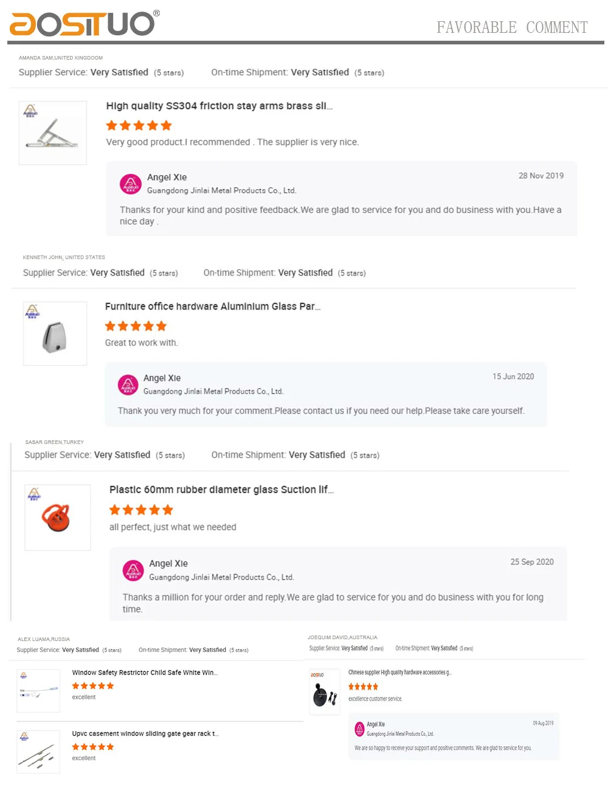Image resolution: width=608 pixels, height=787 pixels.
Task: Open the red suction lifter thumbnail
Action: [57, 518]
